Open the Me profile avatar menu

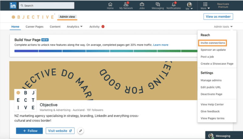pyautogui.click(x=189, y=6)
